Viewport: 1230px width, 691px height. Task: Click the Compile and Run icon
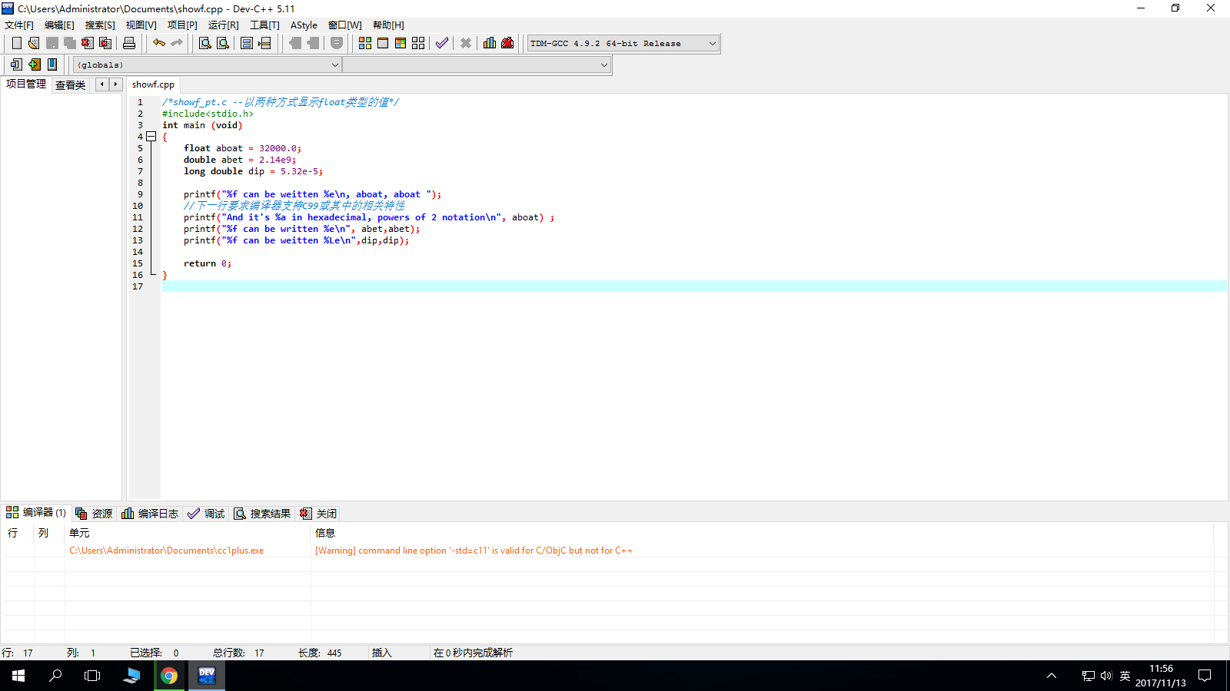coord(401,43)
